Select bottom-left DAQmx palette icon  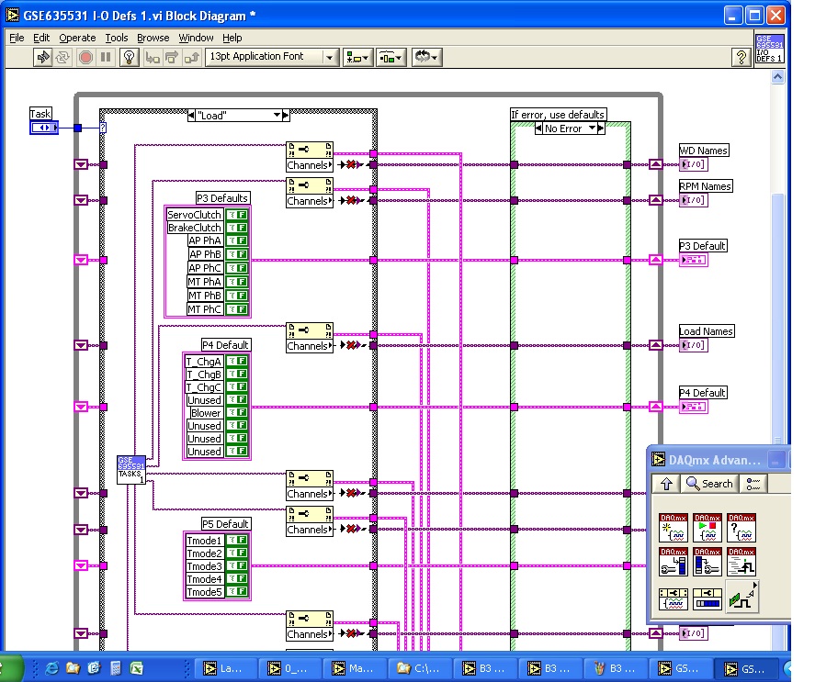click(674, 599)
